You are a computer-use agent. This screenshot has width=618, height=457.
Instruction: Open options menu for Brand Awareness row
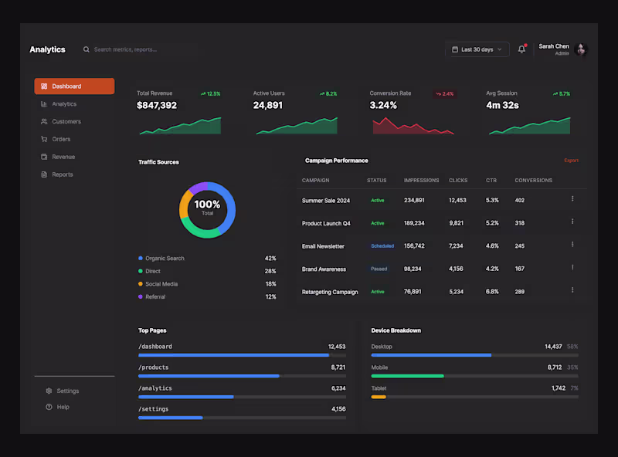(x=572, y=268)
